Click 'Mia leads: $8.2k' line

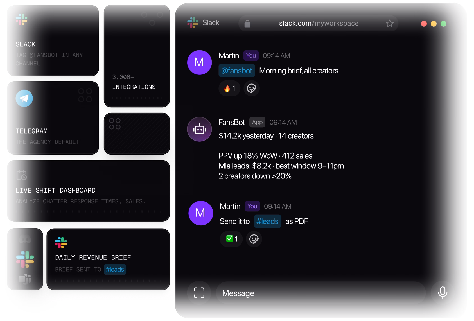click(x=281, y=166)
